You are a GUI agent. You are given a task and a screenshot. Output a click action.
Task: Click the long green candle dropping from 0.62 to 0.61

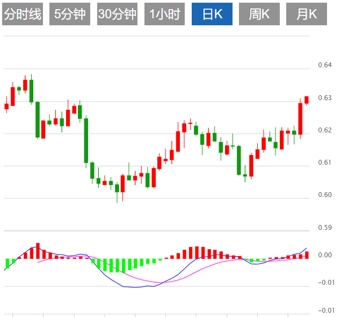coord(86,140)
